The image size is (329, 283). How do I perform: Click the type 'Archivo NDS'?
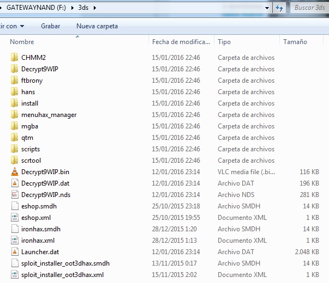[x=236, y=195]
